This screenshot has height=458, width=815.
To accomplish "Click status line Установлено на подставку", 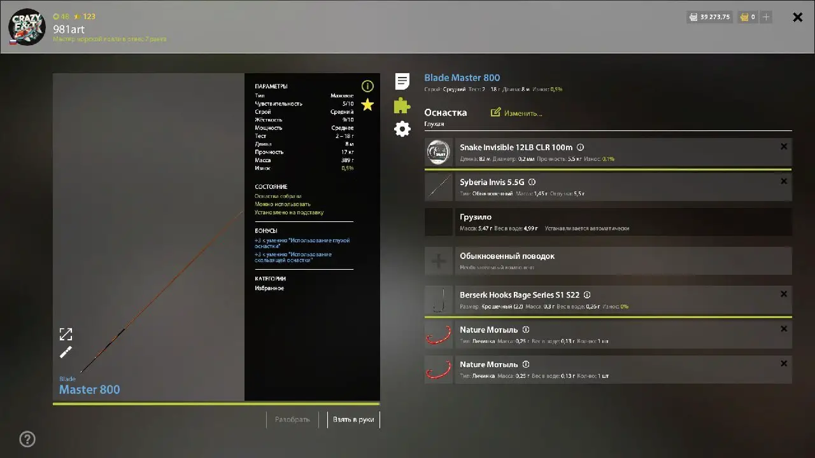I will [289, 212].
